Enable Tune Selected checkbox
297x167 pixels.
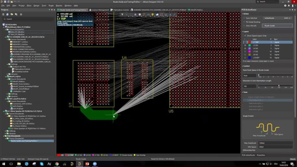pos(244,18)
